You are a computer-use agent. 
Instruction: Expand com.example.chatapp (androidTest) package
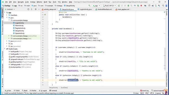coord(9,36)
